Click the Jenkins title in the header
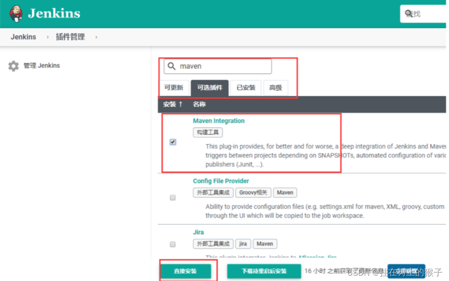 coord(54,14)
